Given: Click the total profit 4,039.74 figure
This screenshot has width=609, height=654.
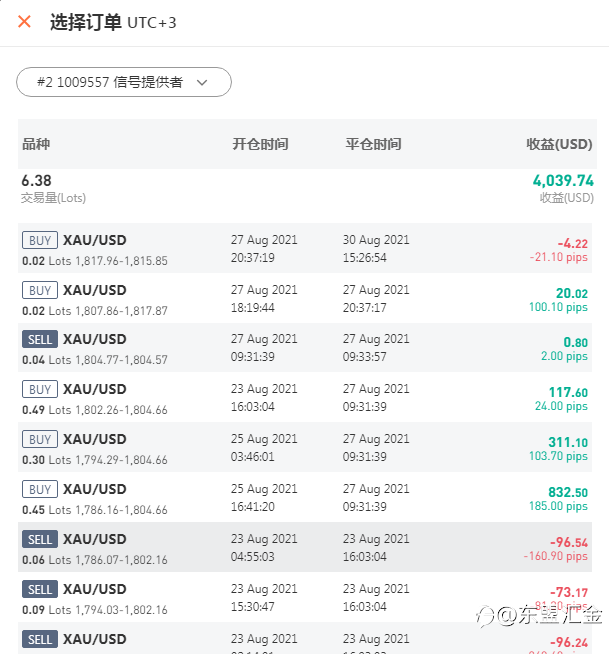Looking at the screenshot, I should pyautogui.click(x=563, y=180).
